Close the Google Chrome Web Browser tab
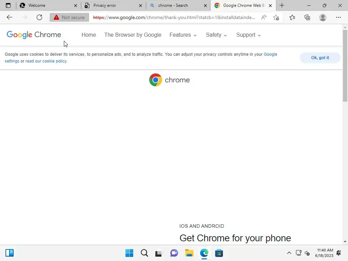Screen dimensions: 348x261 tap(270, 5)
